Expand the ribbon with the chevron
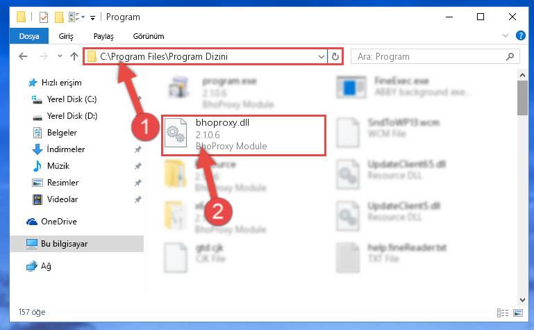This screenshot has height=330, width=534. (505, 35)
